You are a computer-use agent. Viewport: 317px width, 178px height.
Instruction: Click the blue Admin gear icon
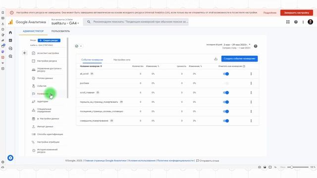click(10, 158)
